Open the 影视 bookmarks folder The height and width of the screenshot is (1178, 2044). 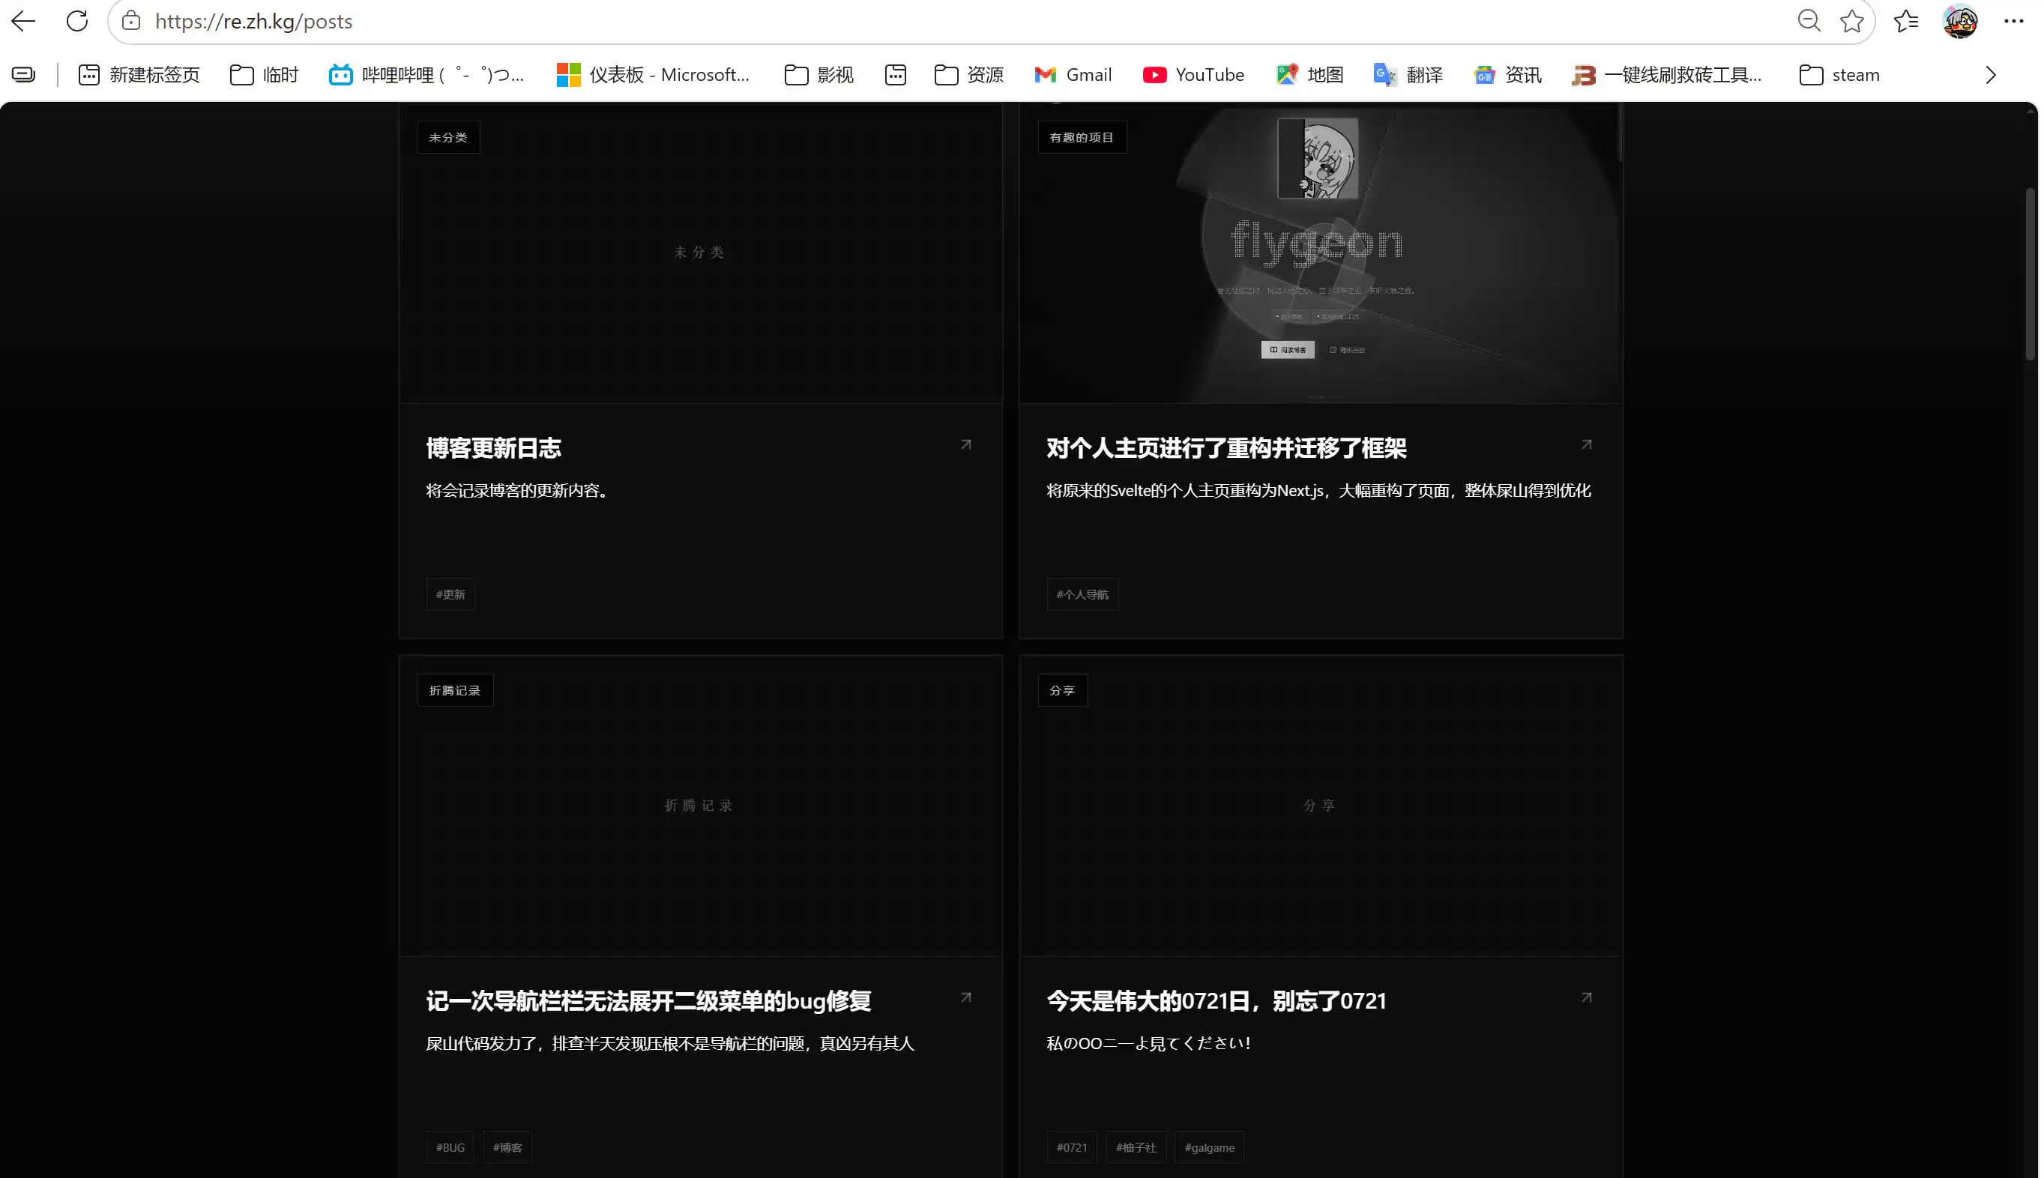(819, 74)
